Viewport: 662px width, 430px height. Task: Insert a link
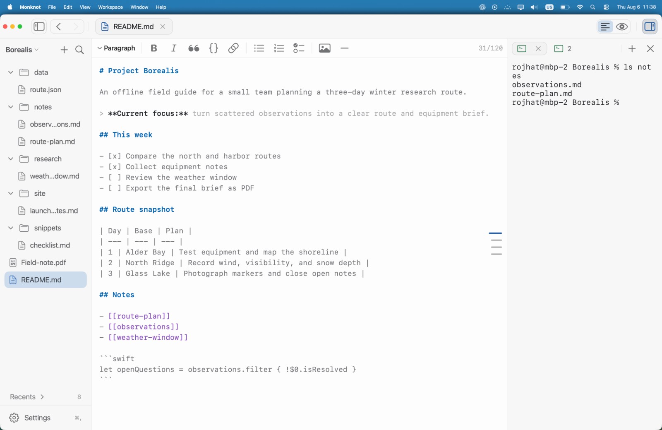[233, 48]
